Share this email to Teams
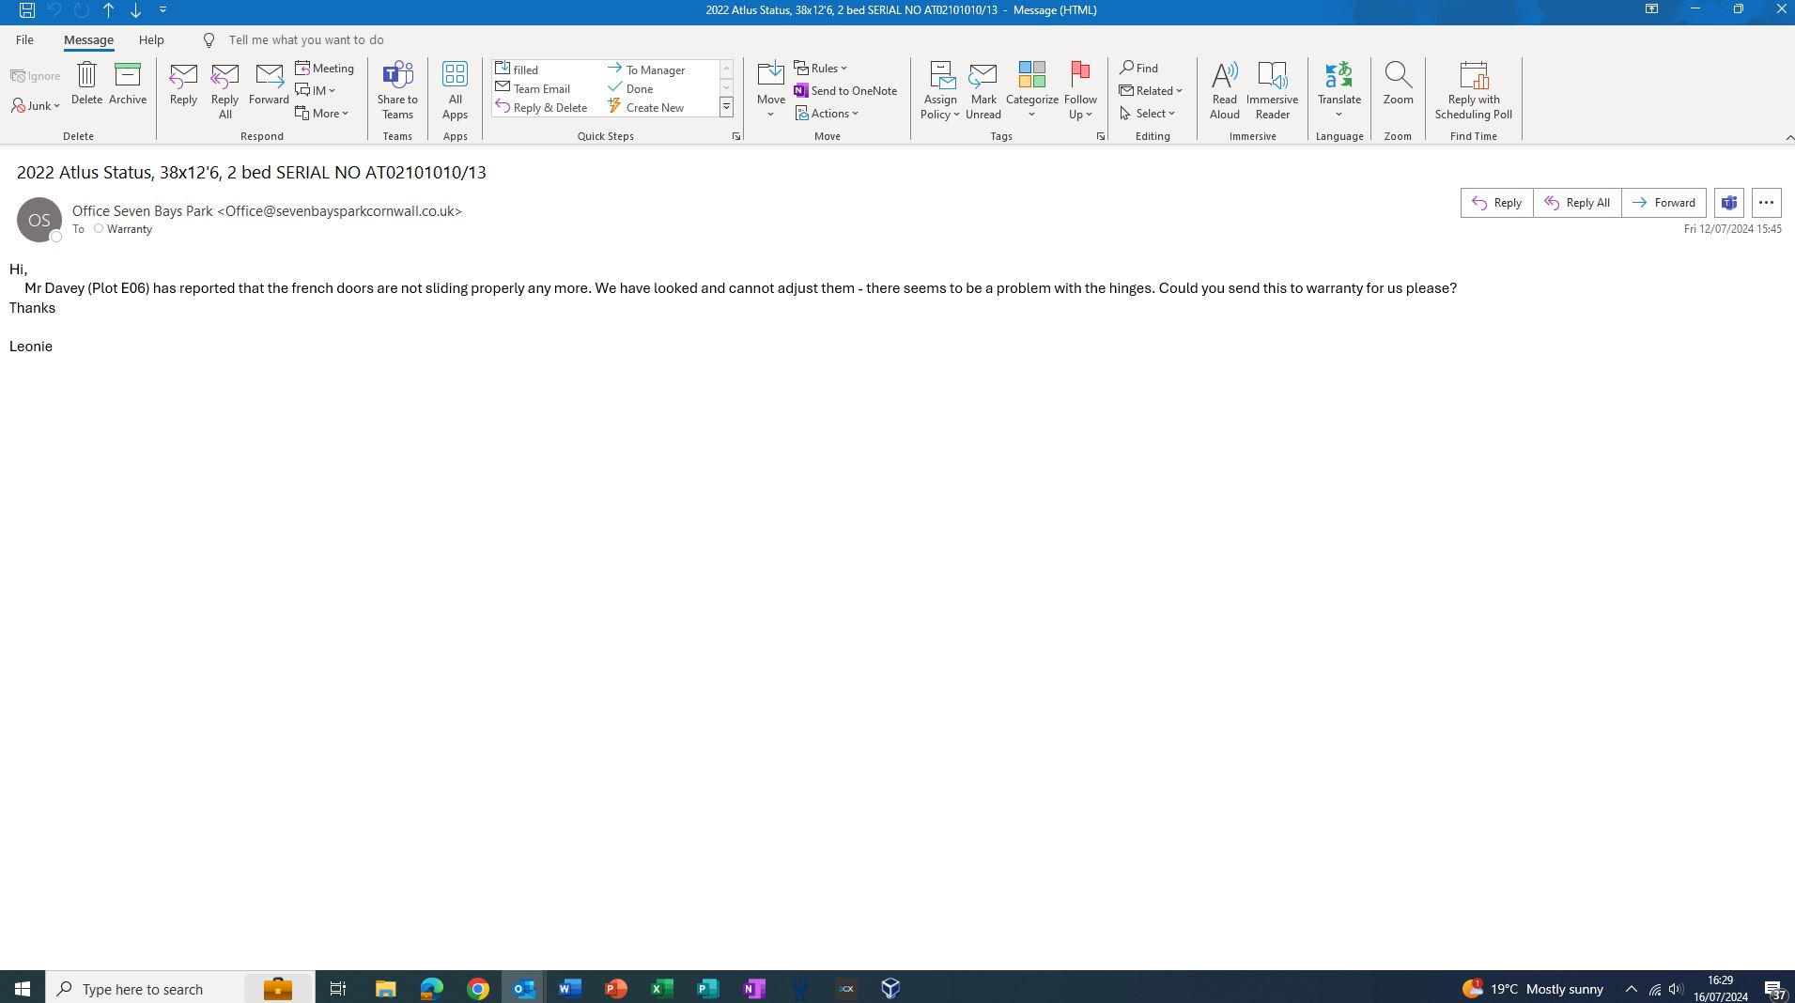The width and height of the screenshot is (1795, 1003). [397, 89]
